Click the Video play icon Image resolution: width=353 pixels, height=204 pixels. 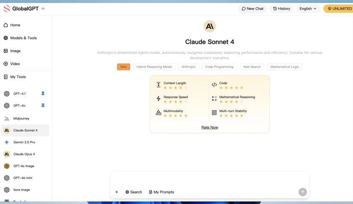[x=5, y=64]
